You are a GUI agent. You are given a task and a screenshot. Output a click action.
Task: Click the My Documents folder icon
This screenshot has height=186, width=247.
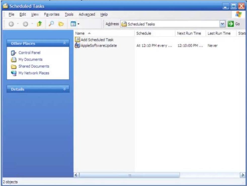point(14,60)
